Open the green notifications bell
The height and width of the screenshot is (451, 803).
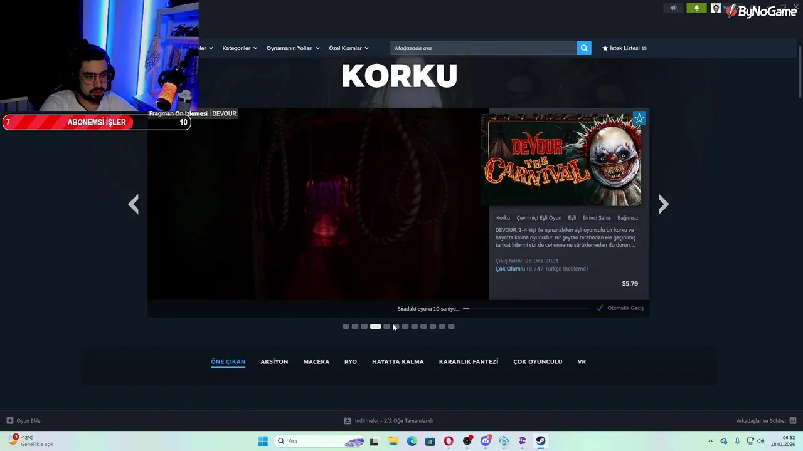696,8
